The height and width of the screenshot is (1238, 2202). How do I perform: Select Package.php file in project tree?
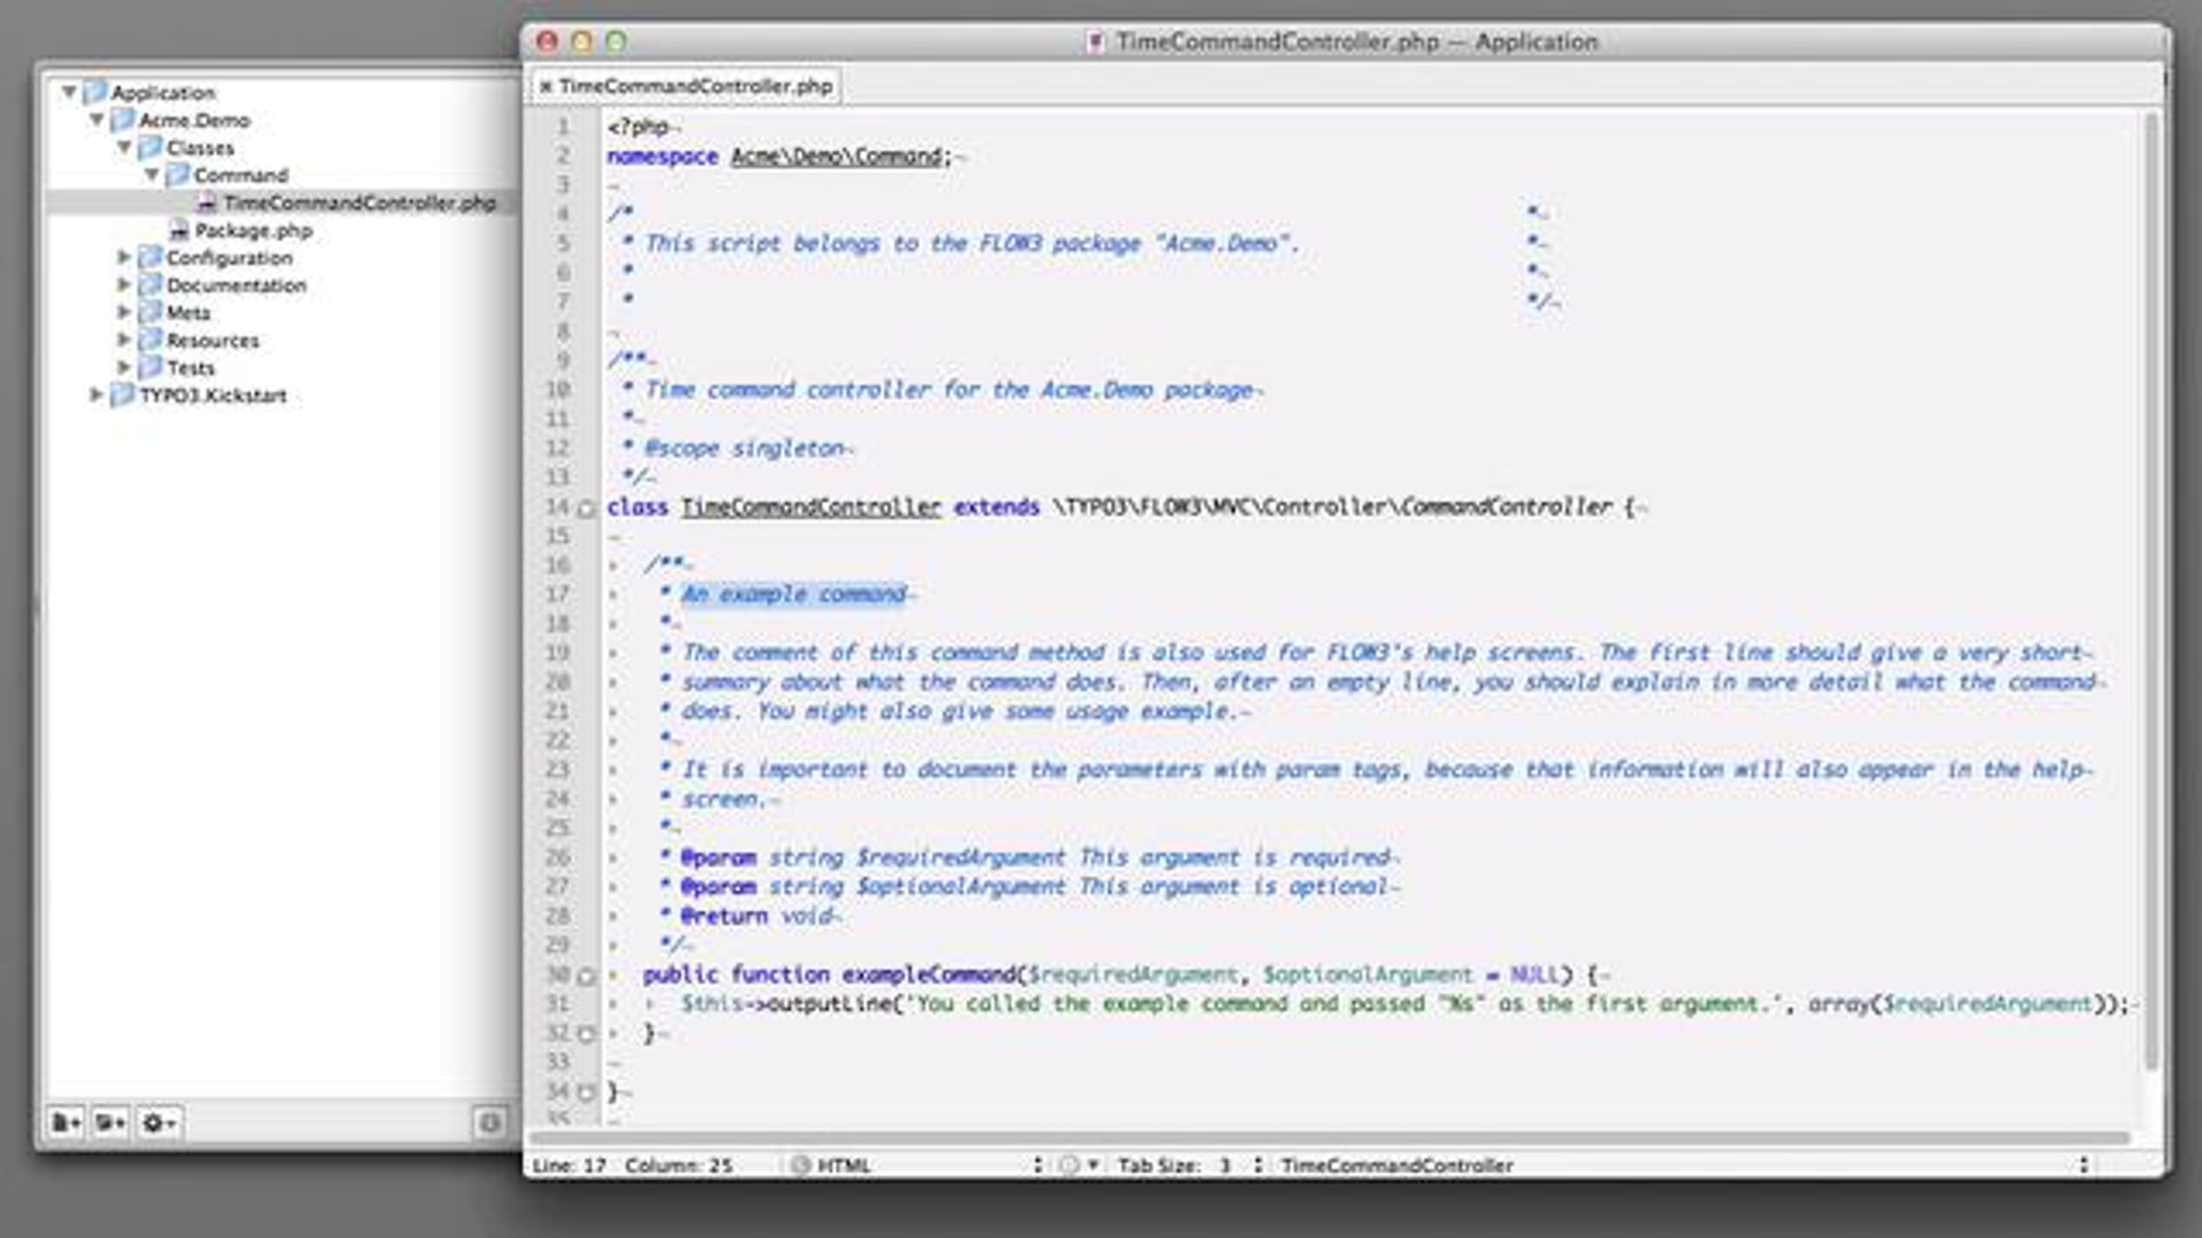point(253,230)
